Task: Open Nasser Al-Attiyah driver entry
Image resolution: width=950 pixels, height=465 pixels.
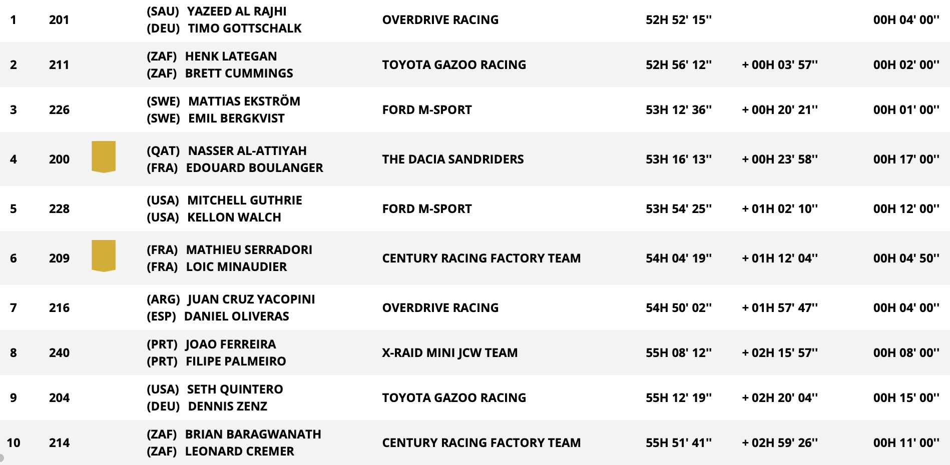Action: [247, 150]
